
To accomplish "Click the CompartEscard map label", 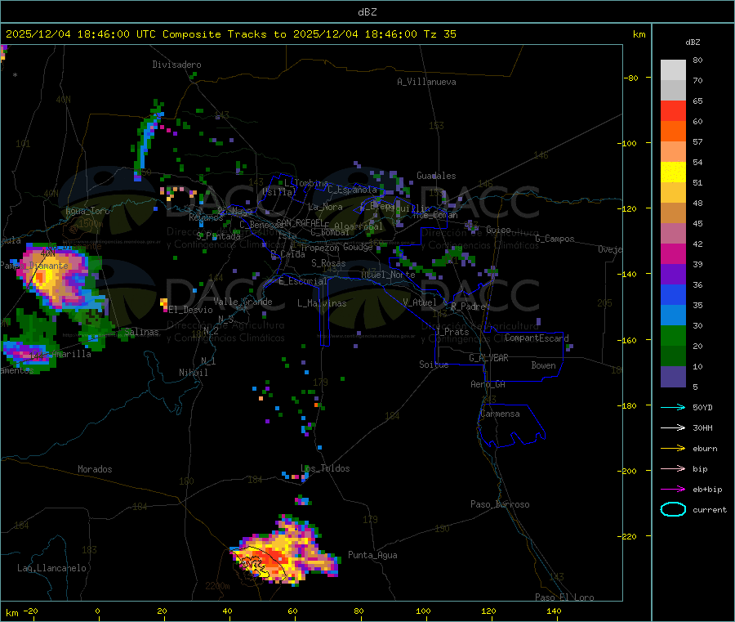I will (x=537, y=338).
